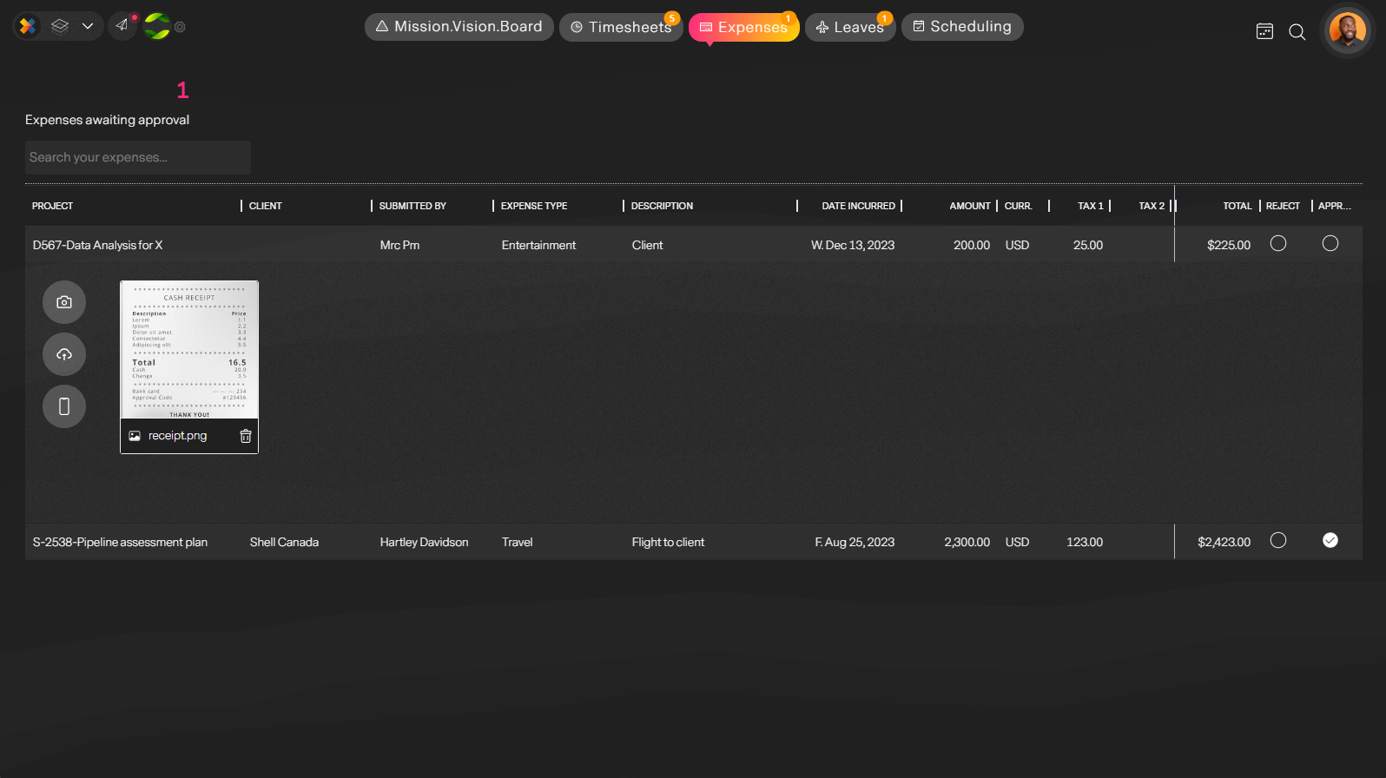Click the Shell Canada client cell
Screen dimensions: 1386x778
click(x=284, y=542)
